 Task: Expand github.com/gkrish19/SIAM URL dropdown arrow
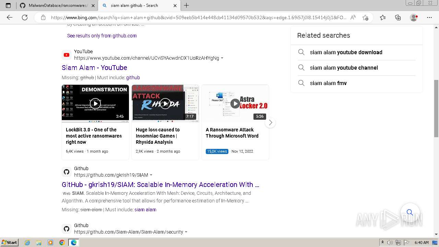coord(151,175)
